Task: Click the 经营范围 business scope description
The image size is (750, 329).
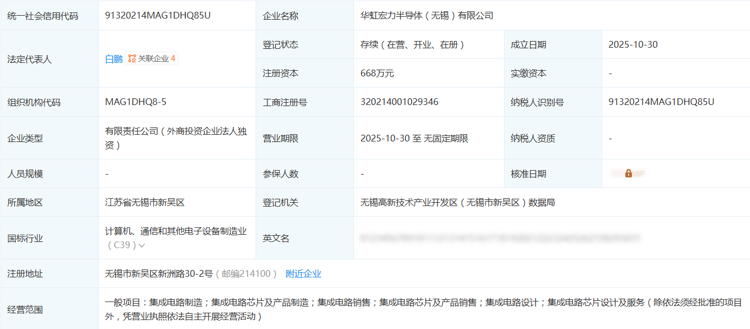Action: coord(422,309)
